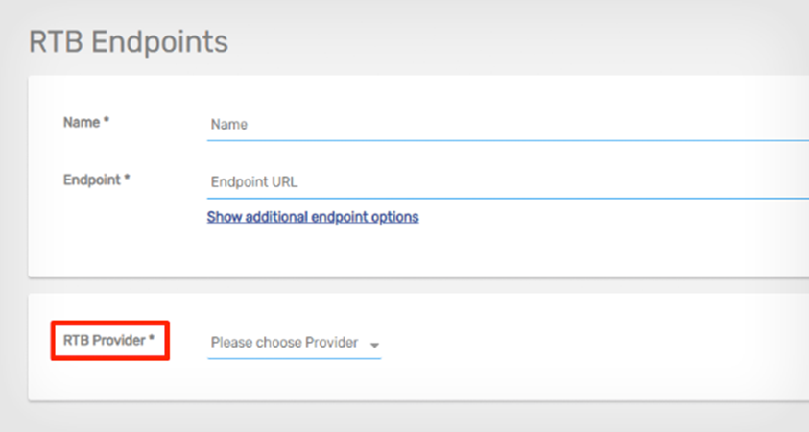Screen dimensions: 809x432
Task: Click the Name placeholder text
Action: (229, 125)
